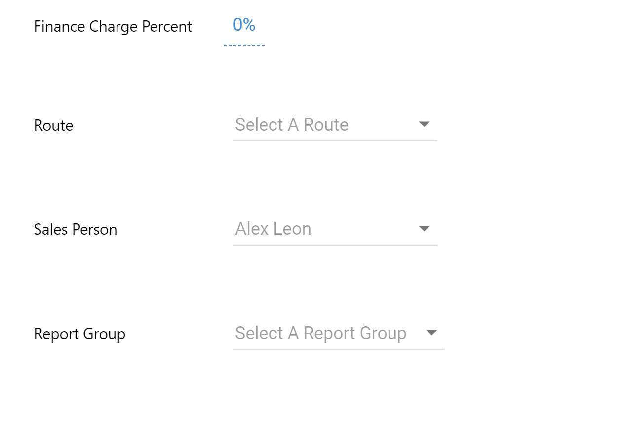Open the Alex Leon sales person dropdown
This screenshot has height=425, width=622.
pos(335,229)
